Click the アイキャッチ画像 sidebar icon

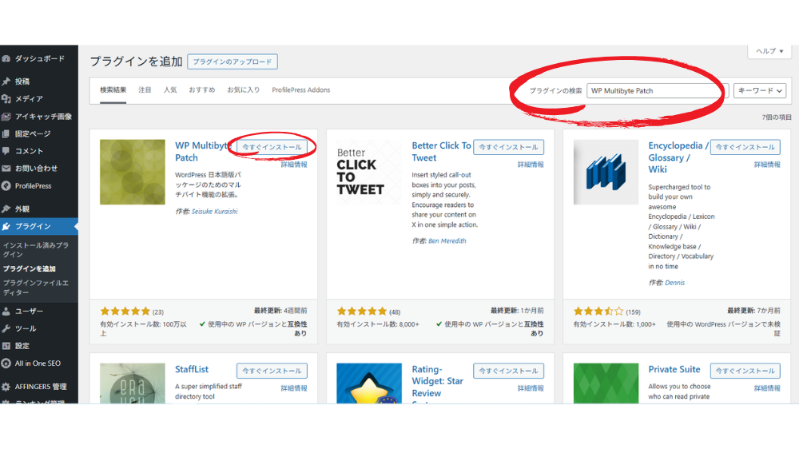(6, 117)
